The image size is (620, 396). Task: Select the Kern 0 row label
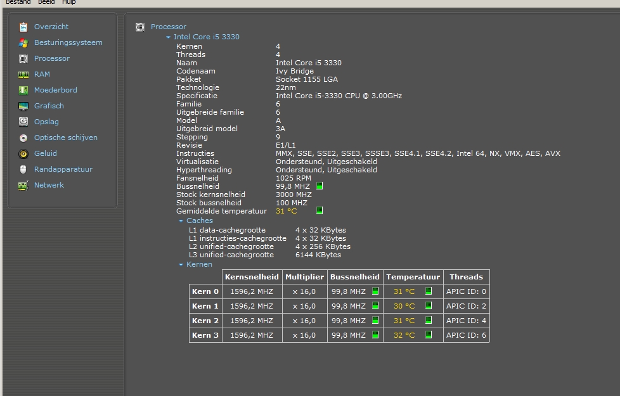(205, 291)
